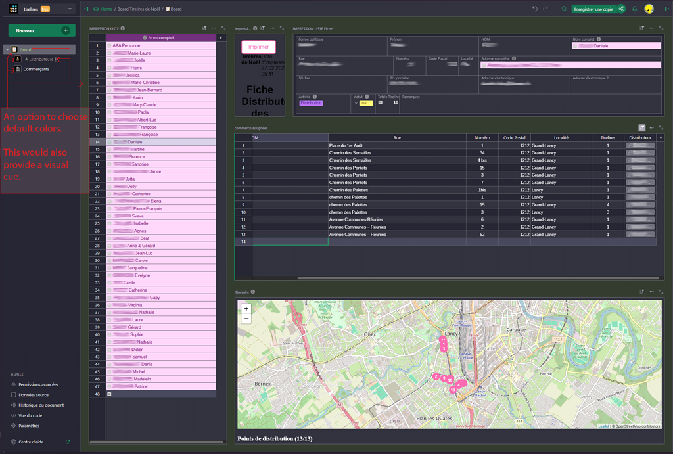Collapse the Board page tree

click(7, 49)
